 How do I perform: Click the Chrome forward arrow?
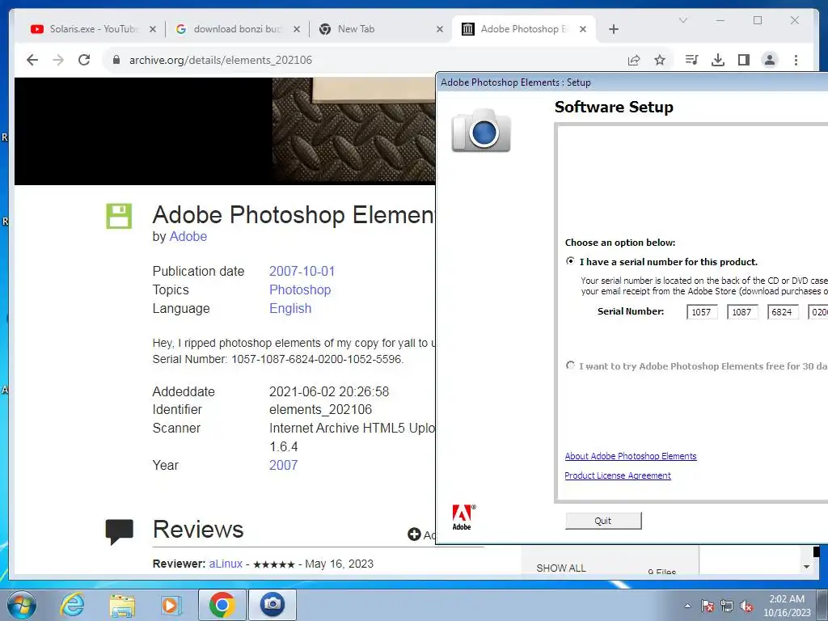pos(58,60)
